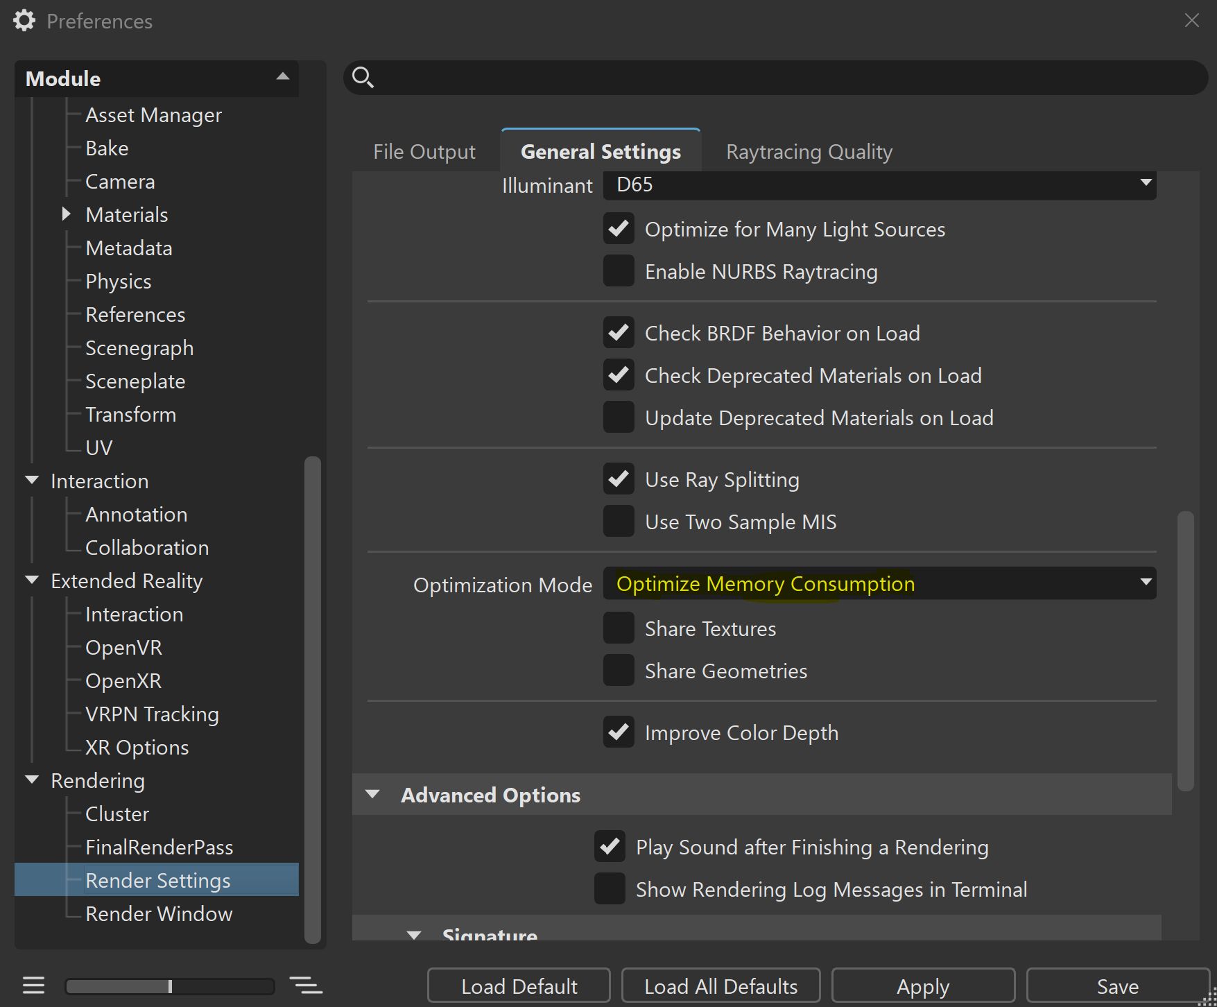Enable NURBS Raytracing checkbox
Viewport: 1217px width, 1007px height.
pyautogui.click(x=619, y=271)
